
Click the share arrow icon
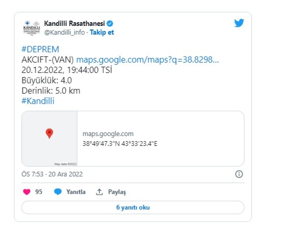coord(99,192)
